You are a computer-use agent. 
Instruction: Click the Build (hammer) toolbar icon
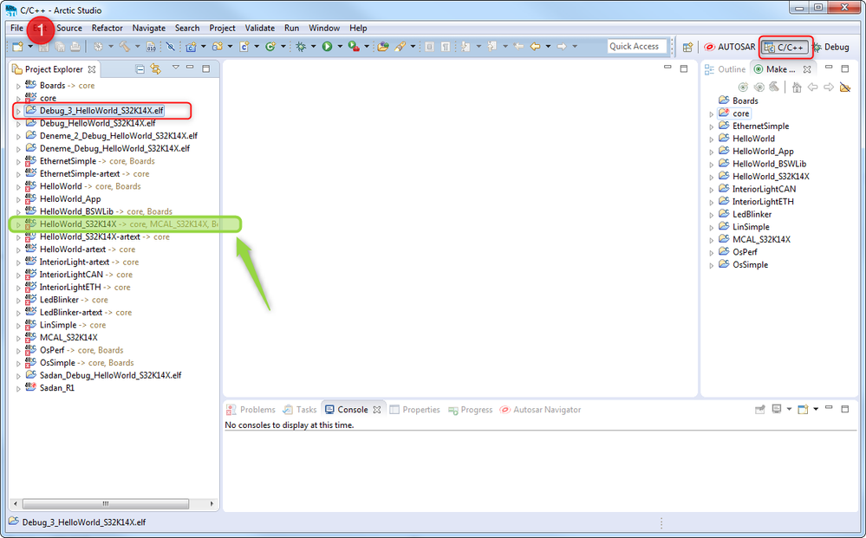[124, 47]
